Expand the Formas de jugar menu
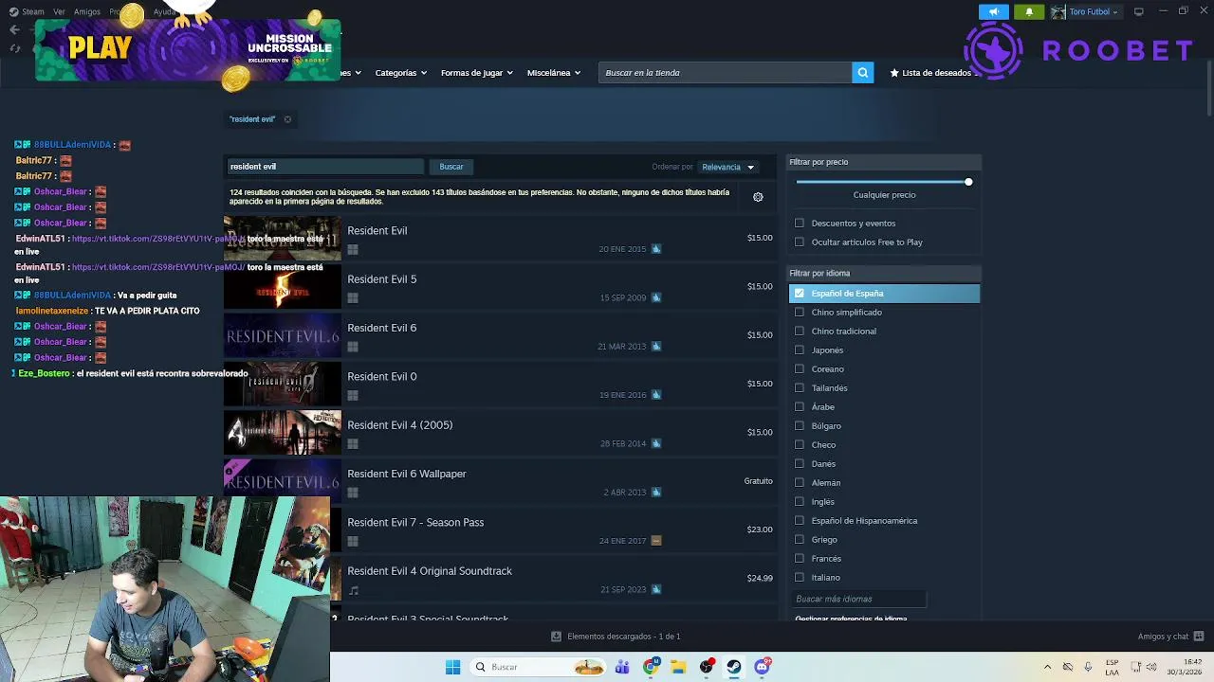Viewport: 1214px width, 682px height. [x=476, y=73]
